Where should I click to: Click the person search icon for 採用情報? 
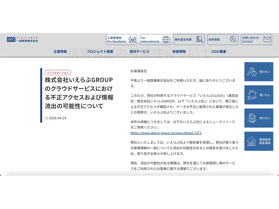[233, 39]
